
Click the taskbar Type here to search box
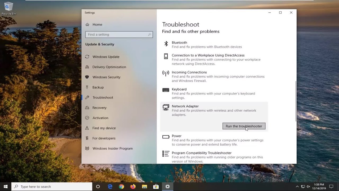point(52,186)
